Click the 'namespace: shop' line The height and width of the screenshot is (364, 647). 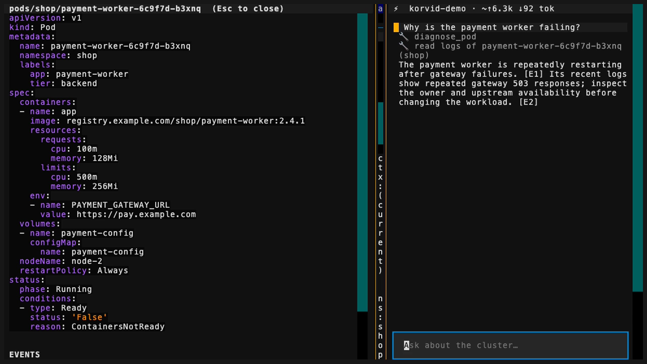pos(58,55)
